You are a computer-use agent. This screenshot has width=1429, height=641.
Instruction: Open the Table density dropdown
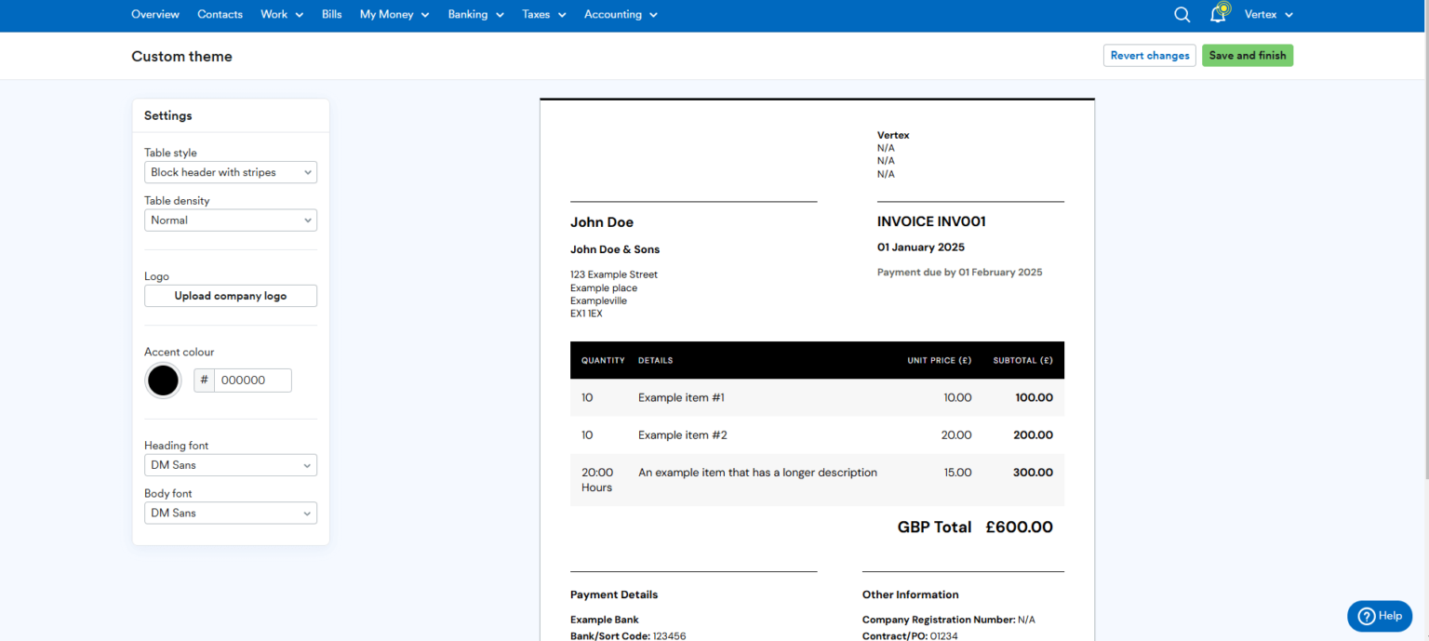[230, 220]
